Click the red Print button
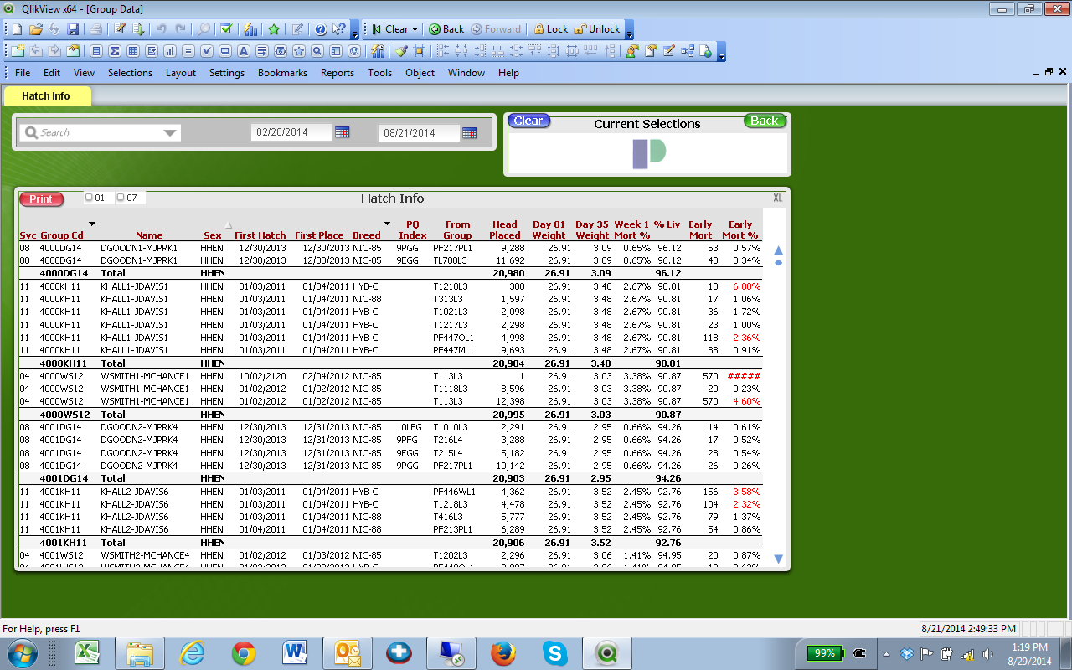1072x670 pixels. coord(41,199)
